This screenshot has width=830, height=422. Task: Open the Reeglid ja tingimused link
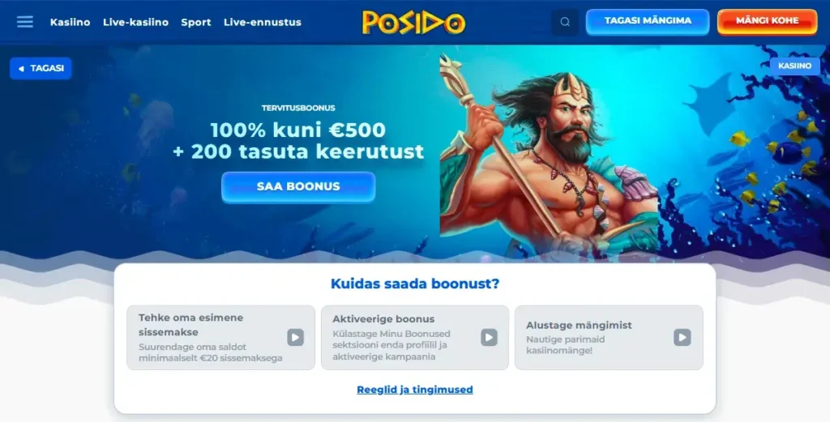pyautogui.click(x=415, y=390)
